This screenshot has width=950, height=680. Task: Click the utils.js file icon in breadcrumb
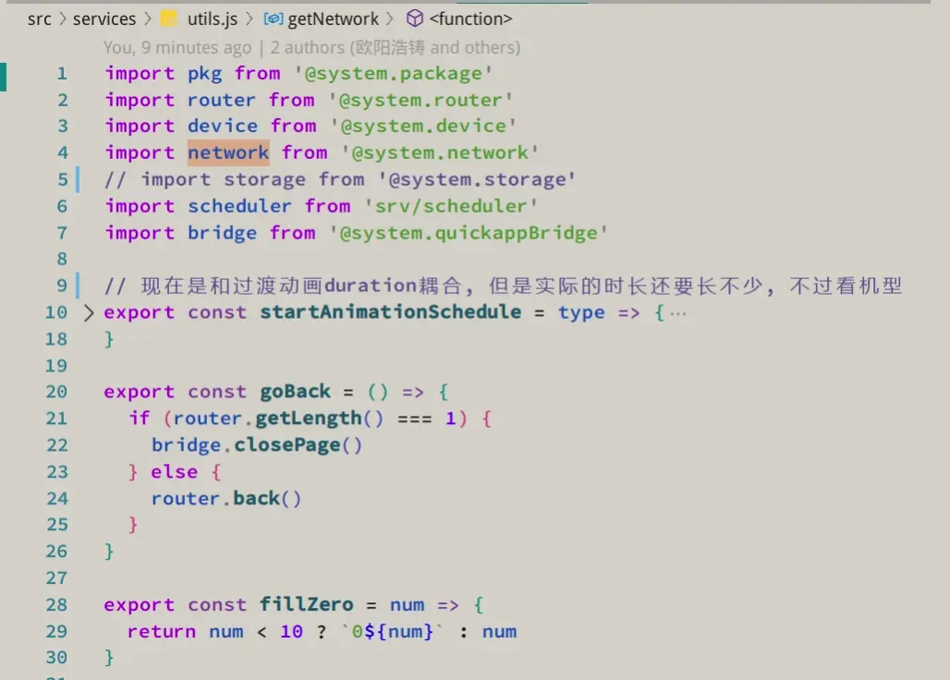click(168, 18)
